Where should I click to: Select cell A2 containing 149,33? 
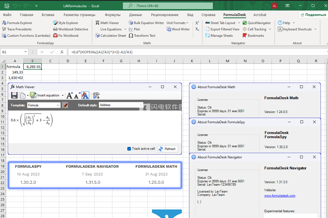point(15,72)
